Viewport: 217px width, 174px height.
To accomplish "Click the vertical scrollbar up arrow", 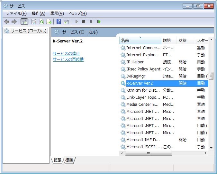I will [x=211, y=40].
